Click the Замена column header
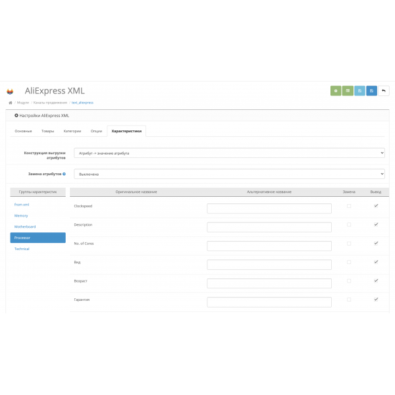The height and width of the screenshot is (395, 395). pyautogui.click(x=349, y=192)
